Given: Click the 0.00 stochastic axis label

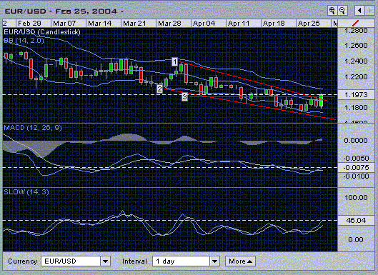Looking at the screenshot, I should (356, 240).
